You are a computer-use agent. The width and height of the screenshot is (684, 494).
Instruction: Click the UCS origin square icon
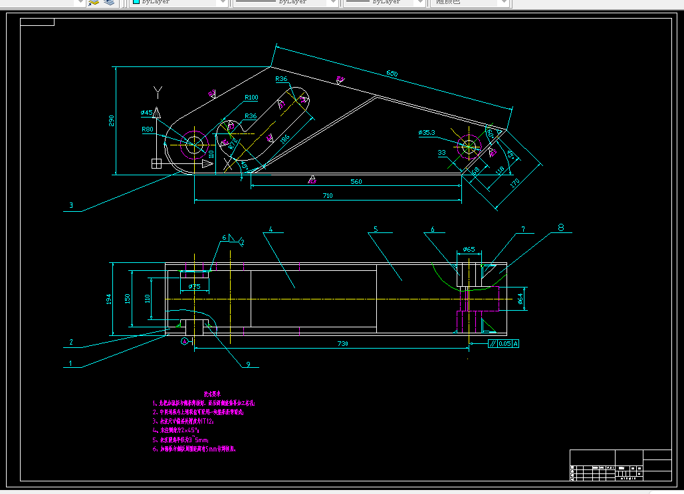(x=157, y=163)
